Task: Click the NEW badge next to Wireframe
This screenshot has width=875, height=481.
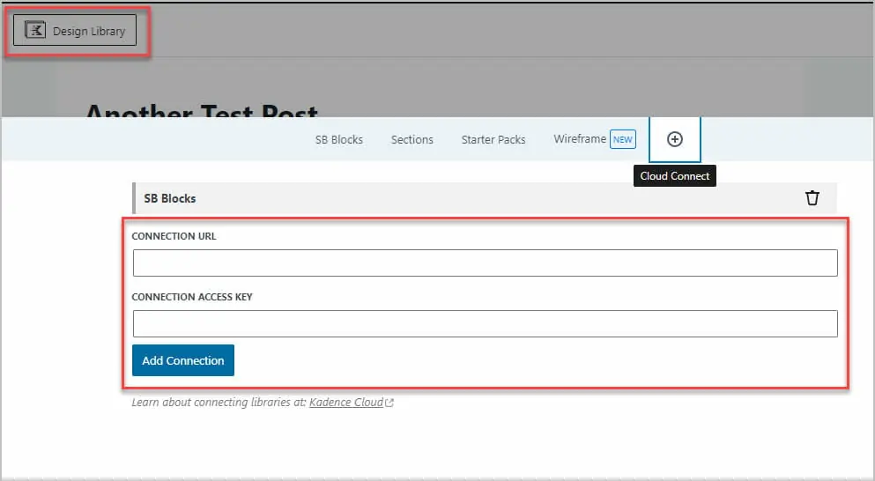Action: (622, 139)
